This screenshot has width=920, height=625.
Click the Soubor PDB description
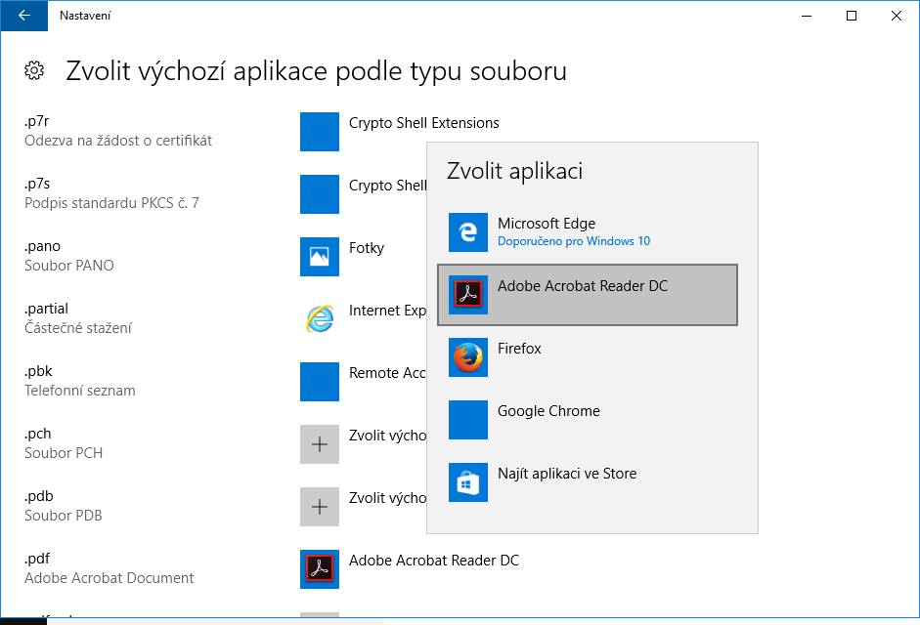(x=64, y=516)
